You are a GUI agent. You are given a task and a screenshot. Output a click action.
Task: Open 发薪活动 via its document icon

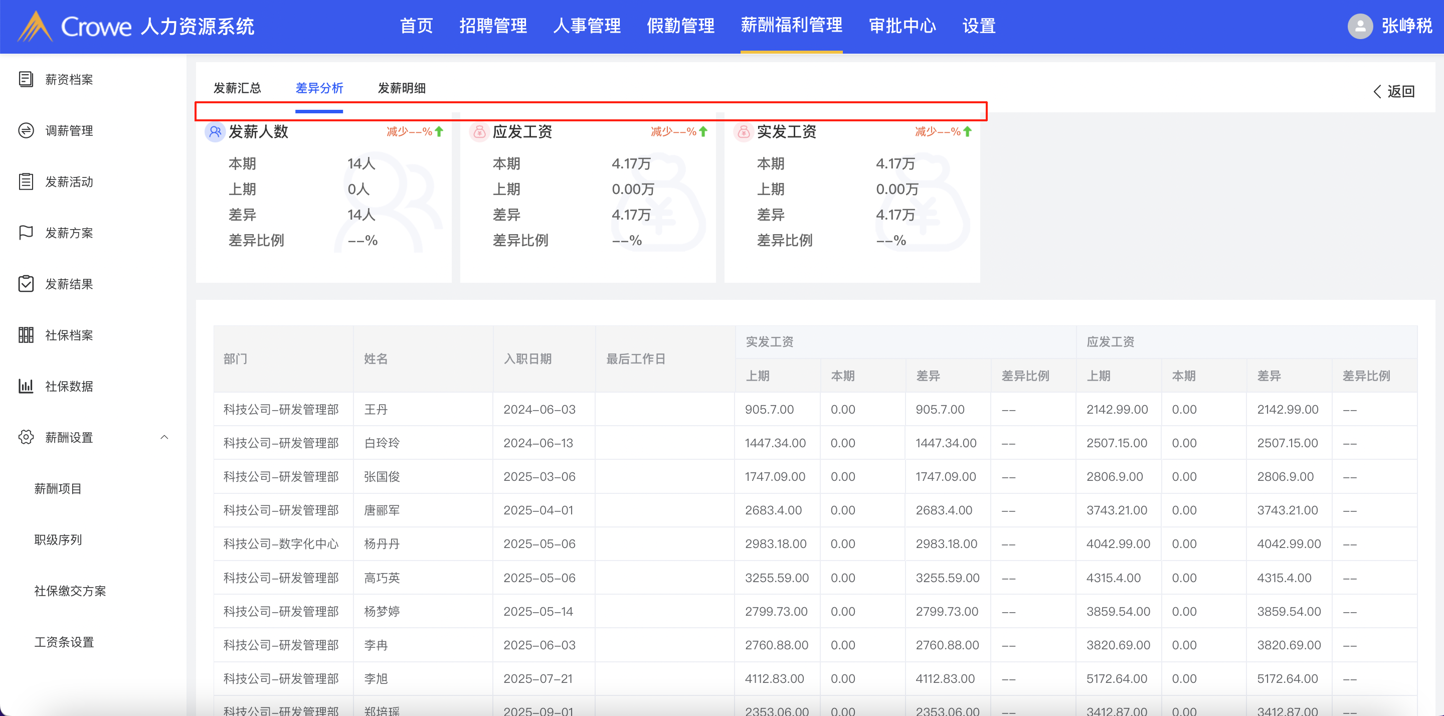26,182
